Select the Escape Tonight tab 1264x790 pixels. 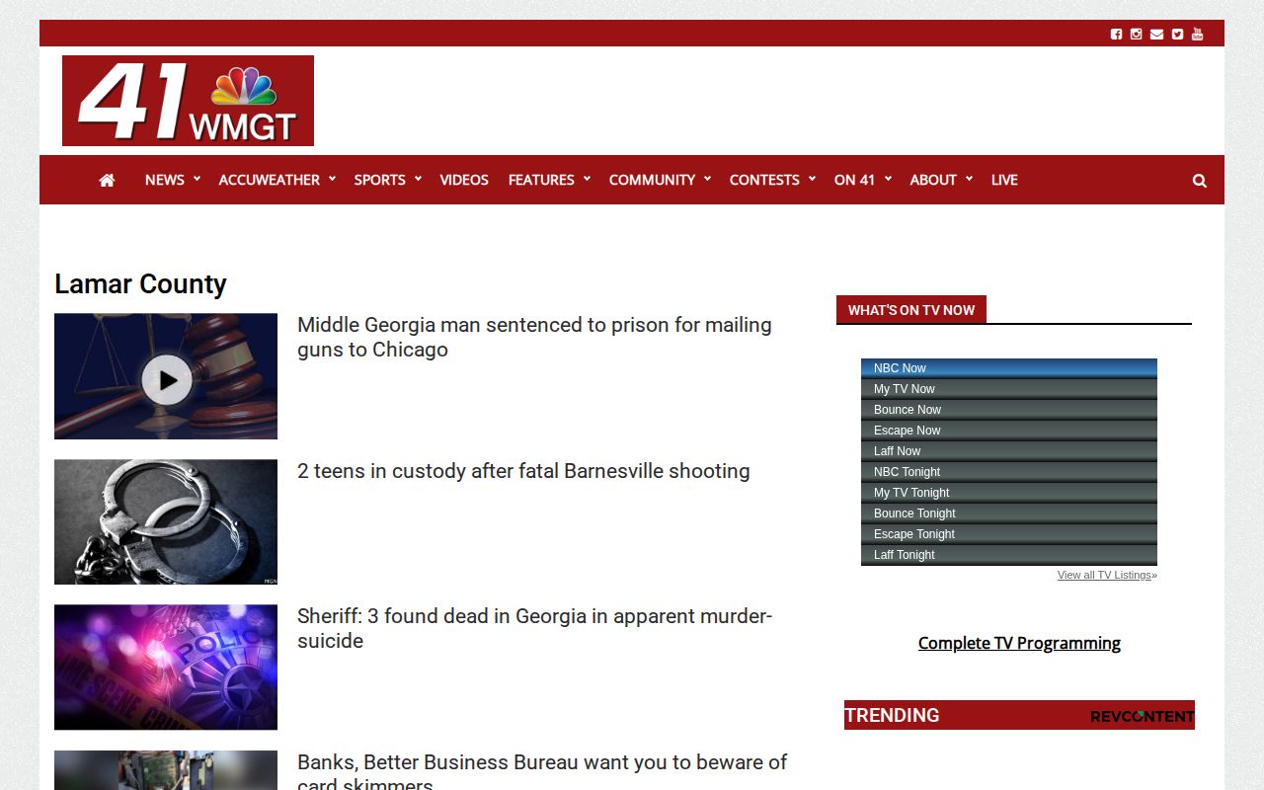[1009, 534]
